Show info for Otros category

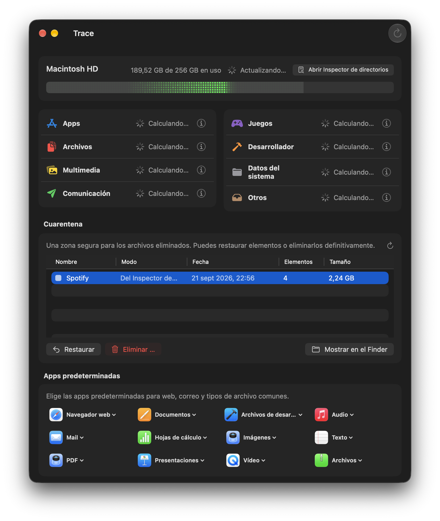(387, 197)
